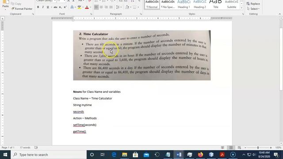Open Mail app from taskbar
Viewport: 283px width, 159px height.
point(146,155)
